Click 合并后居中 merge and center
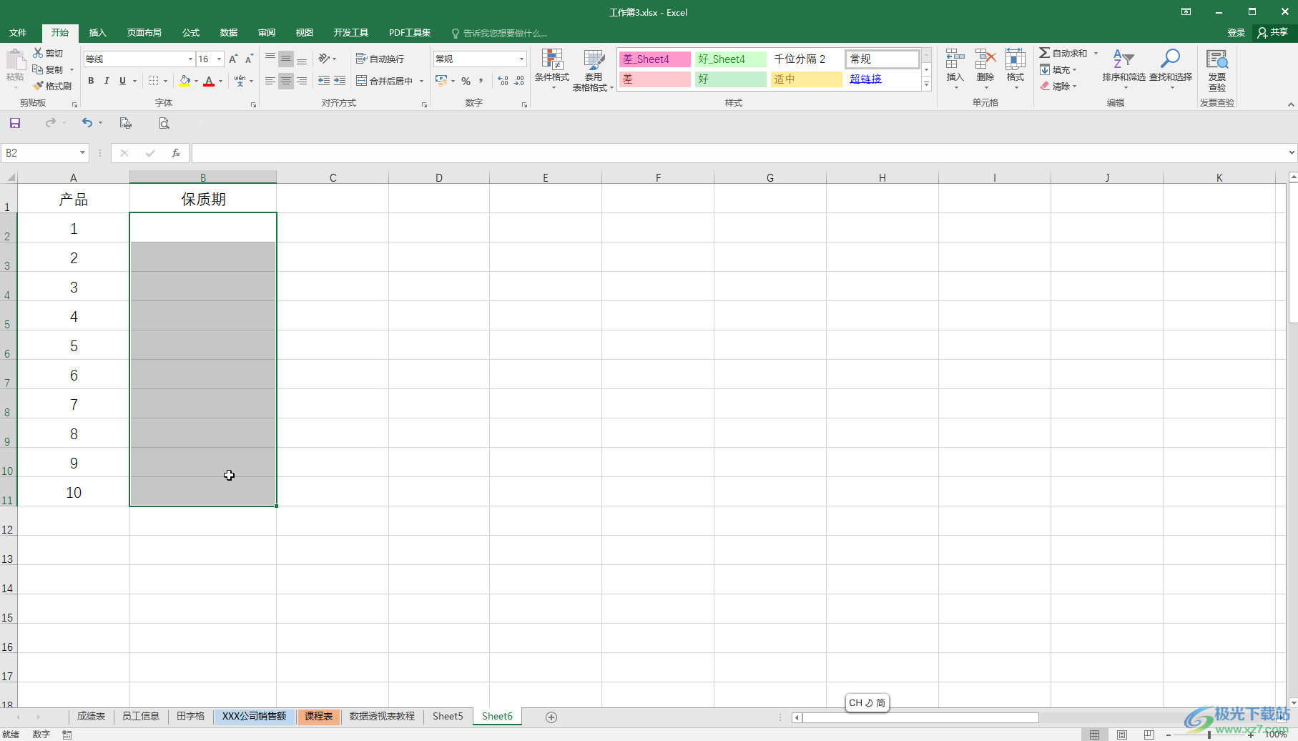The height and width of the screenshot is (741, 1298). (x=385, y=81)
